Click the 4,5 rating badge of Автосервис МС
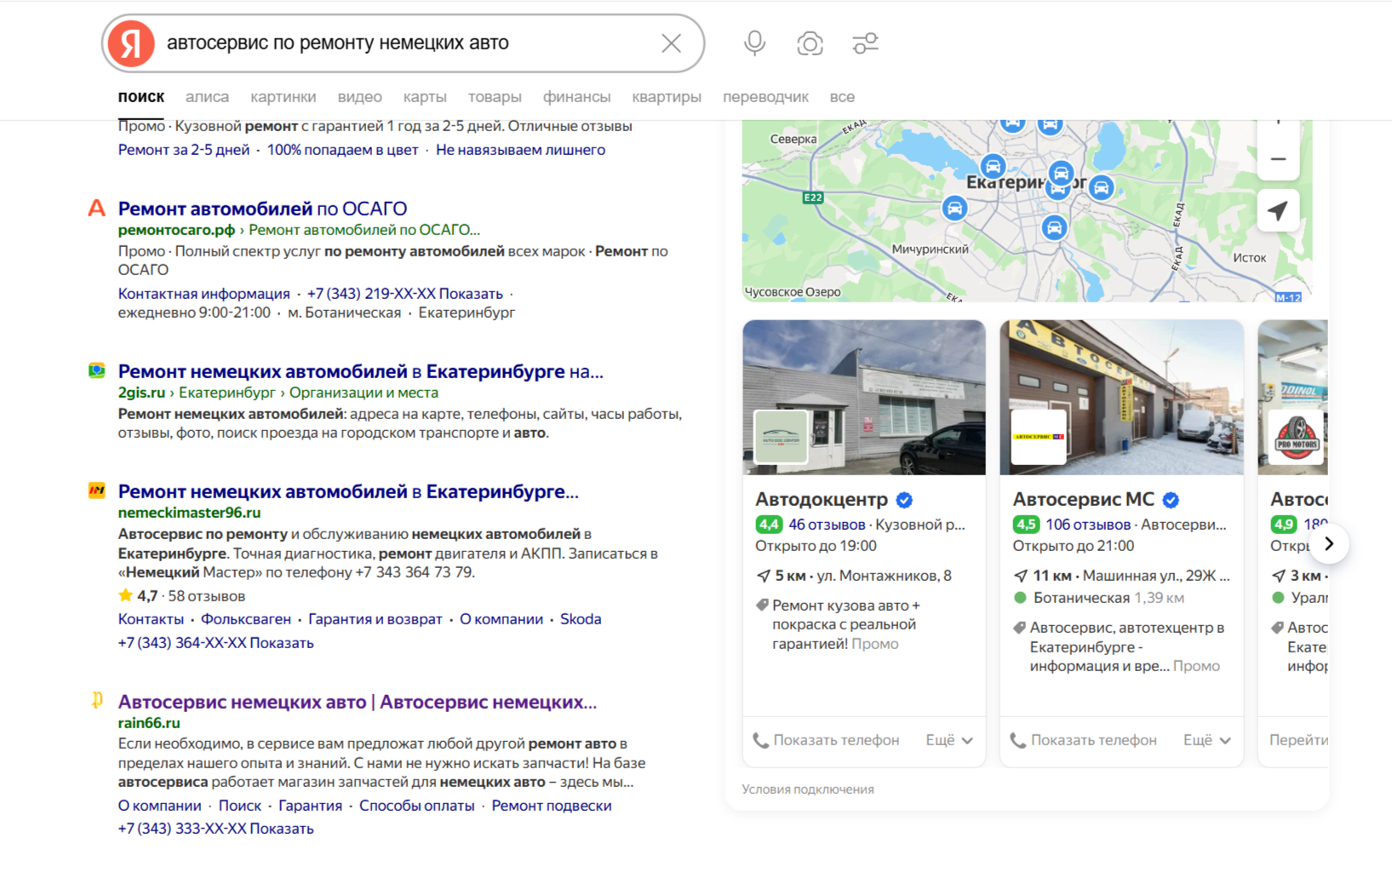 pos(1026,525)
